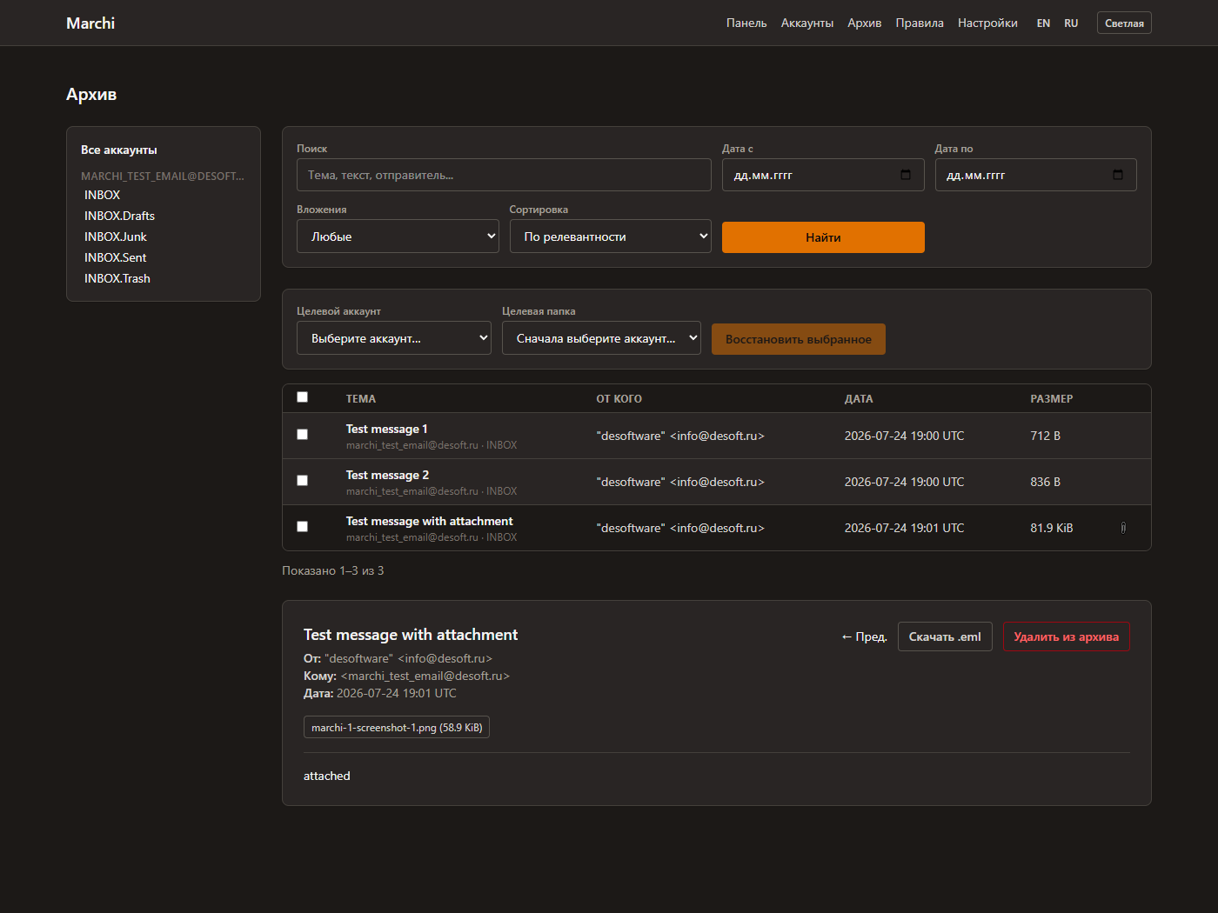The height and width of the screenshot is (913, 1218).
Task: Open the 'Целевая папка' dropdown
Action: (601, 338)
